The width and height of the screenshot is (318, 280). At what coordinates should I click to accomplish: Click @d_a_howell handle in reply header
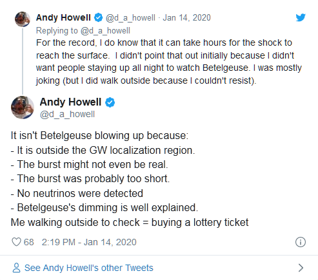pyautogui.click(x=130, y=17)
